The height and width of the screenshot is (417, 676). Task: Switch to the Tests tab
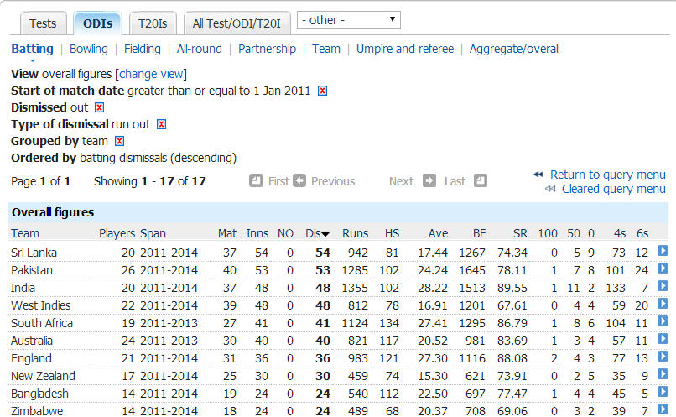[x=43, y=23]
